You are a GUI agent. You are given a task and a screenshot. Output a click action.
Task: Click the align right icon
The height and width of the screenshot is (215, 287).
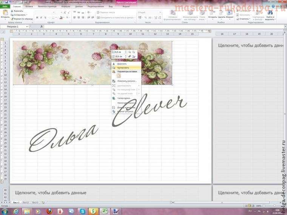click(x=83, y=18)
